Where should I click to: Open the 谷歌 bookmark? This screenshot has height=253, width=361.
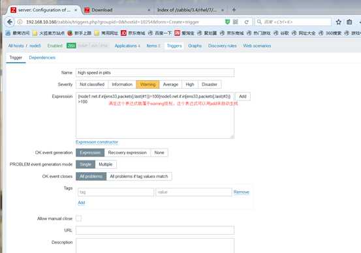pos(281,33)
